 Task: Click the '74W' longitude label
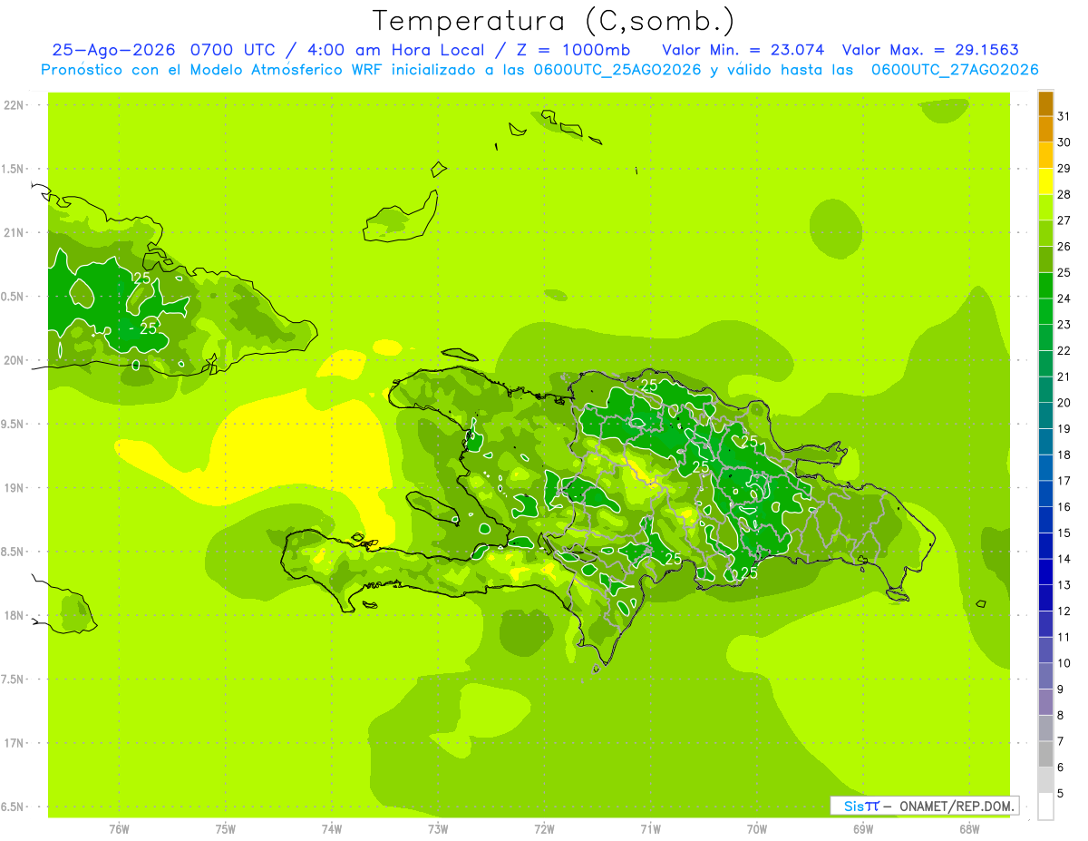(x=332, y=829)
